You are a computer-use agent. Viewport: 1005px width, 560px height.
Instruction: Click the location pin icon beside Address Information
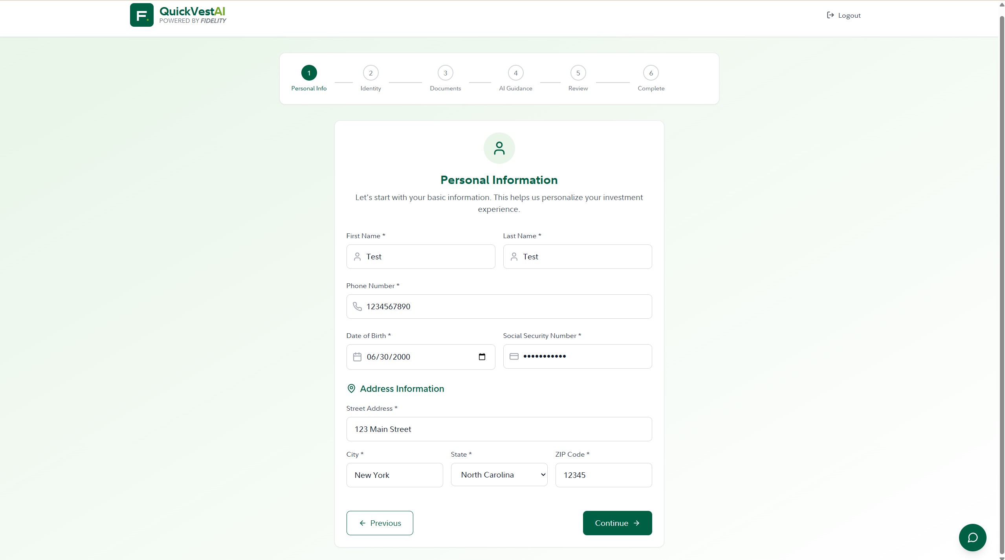[351, 389]
